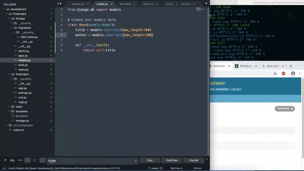This screenshot has width=304, height=171.
Task: Close the db.sqlite3 tab
Action: [134, 4]
